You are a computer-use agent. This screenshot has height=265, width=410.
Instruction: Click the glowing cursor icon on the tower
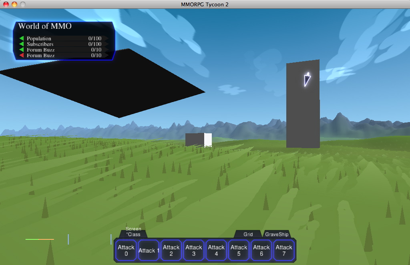pyautogui.click(x=307, y=79)
